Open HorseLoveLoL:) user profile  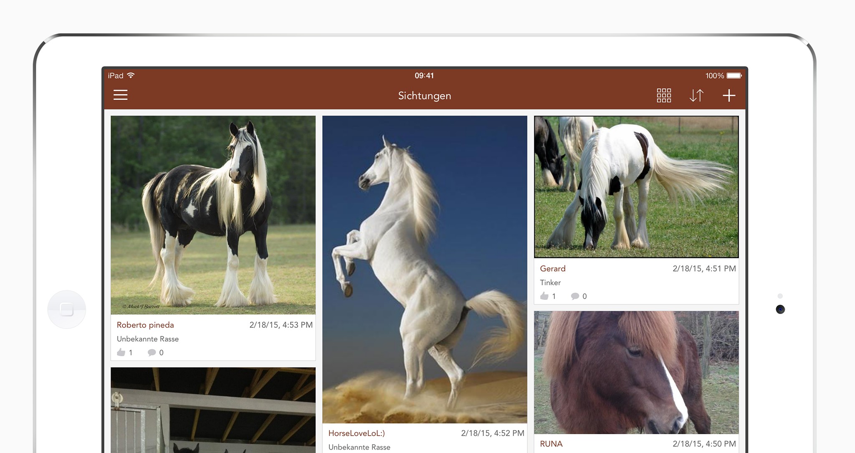tap(357, 433)
